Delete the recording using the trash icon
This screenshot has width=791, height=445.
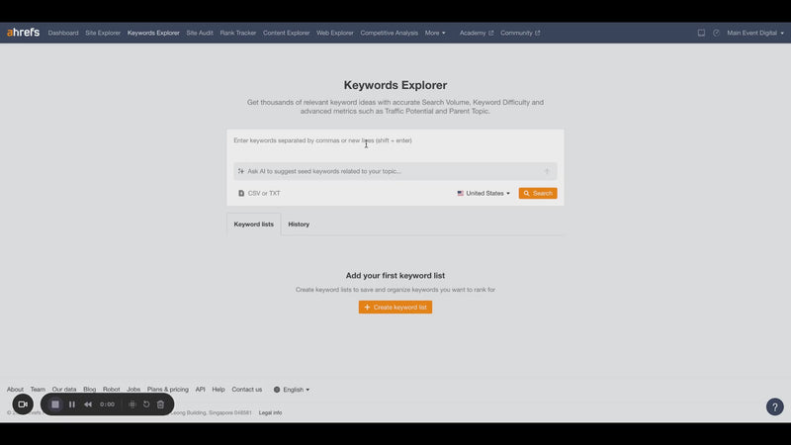[161, 404]
